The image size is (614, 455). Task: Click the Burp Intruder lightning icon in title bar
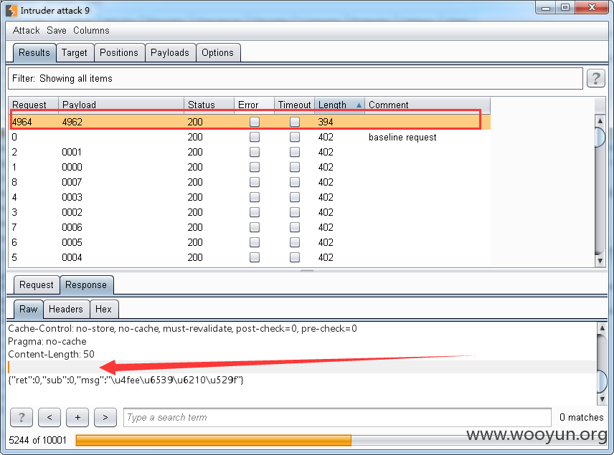11,10
